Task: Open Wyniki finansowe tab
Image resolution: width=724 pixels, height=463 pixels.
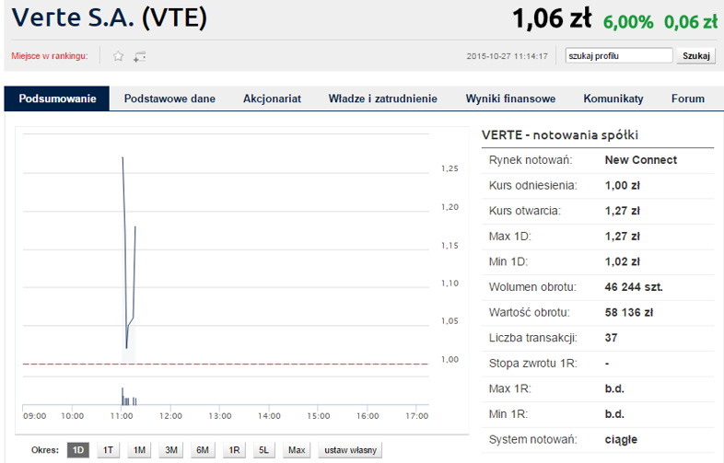Action: [510, 98]
